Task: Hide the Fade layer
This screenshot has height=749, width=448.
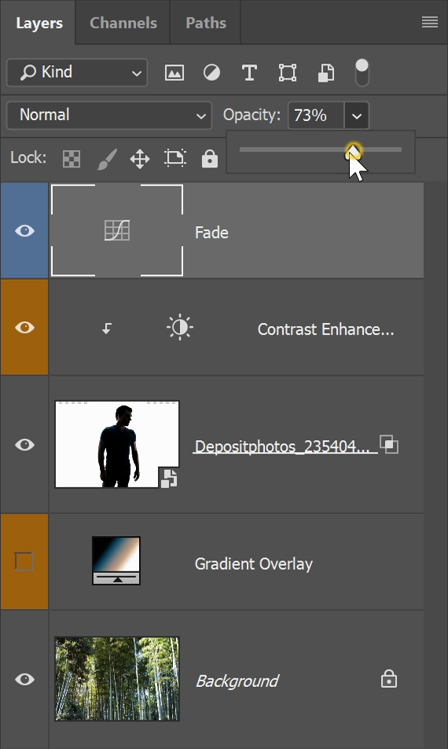Action: pyautogui.click(x=24, y=231)
